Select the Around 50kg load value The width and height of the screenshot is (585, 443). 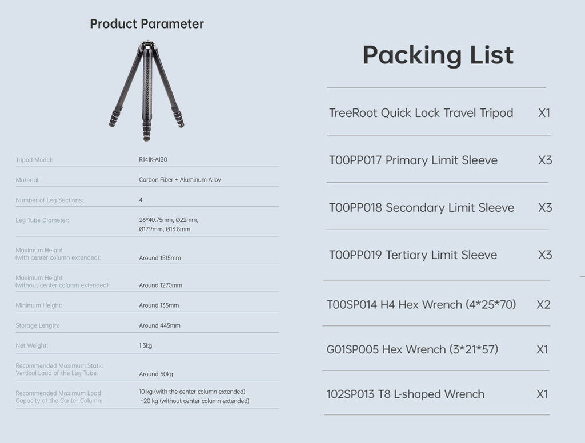click(156, 374)
